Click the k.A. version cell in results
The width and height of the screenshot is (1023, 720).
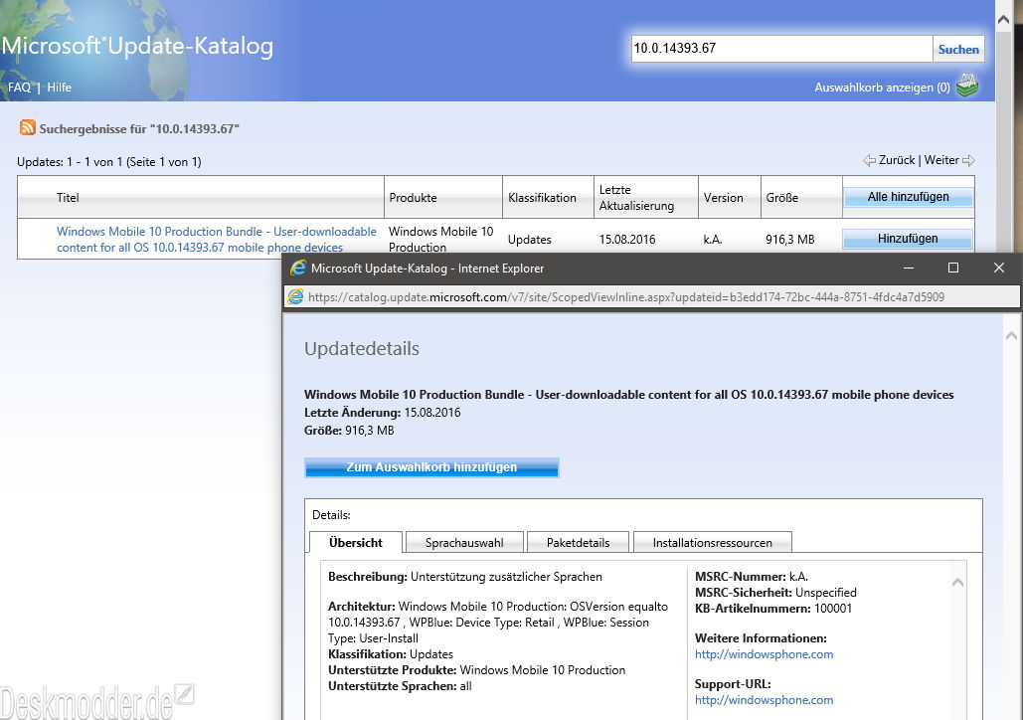click(713, 240)
